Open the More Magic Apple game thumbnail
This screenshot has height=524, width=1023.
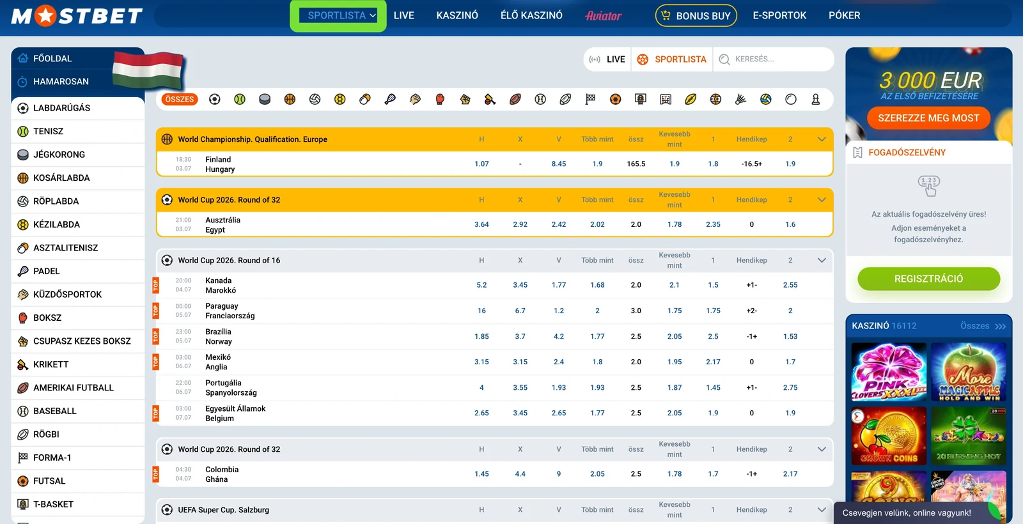click(969, 372)
